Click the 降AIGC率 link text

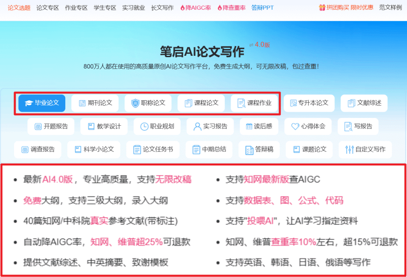coord(198,8)
